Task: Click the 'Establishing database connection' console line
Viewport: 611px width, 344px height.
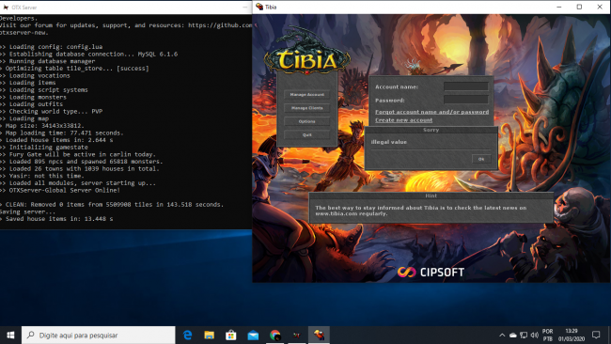Action: (89, 54)
